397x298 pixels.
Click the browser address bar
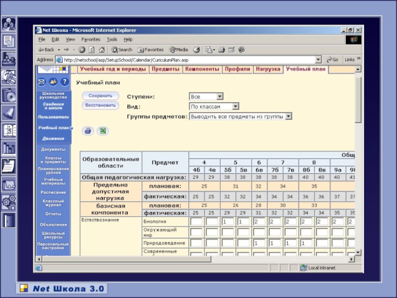[x=189, y=60]
